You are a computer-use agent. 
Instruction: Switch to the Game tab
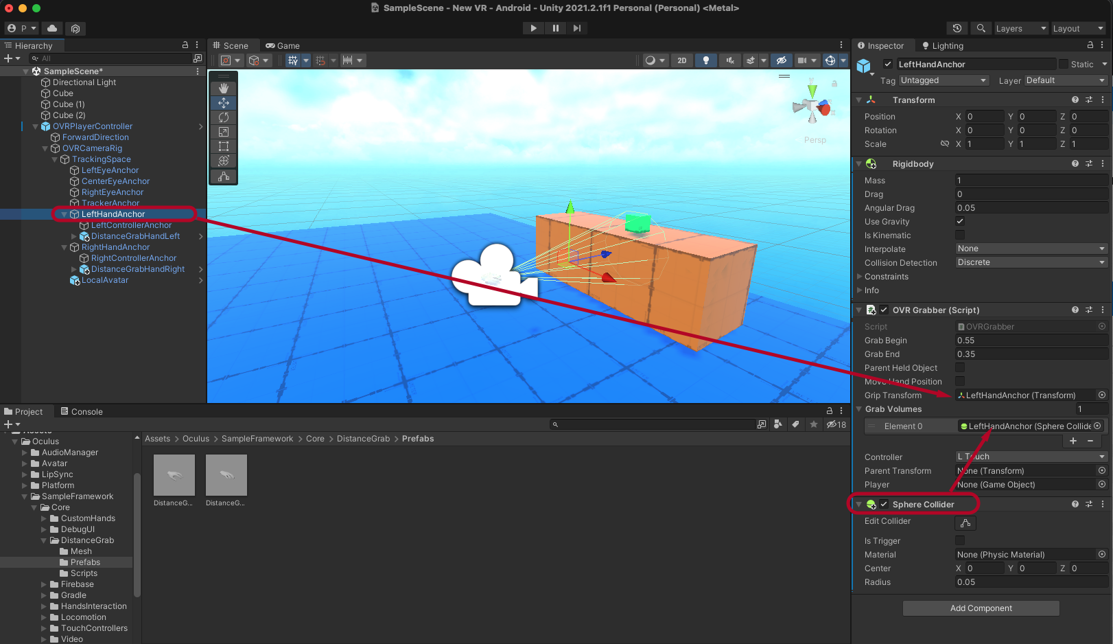point(283,46)
